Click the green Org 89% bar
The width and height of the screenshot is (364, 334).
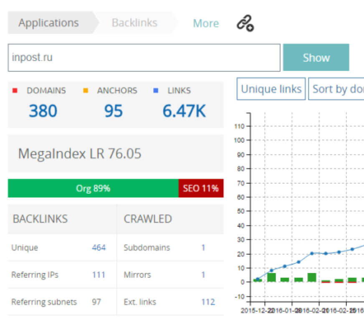pos(93,188)
